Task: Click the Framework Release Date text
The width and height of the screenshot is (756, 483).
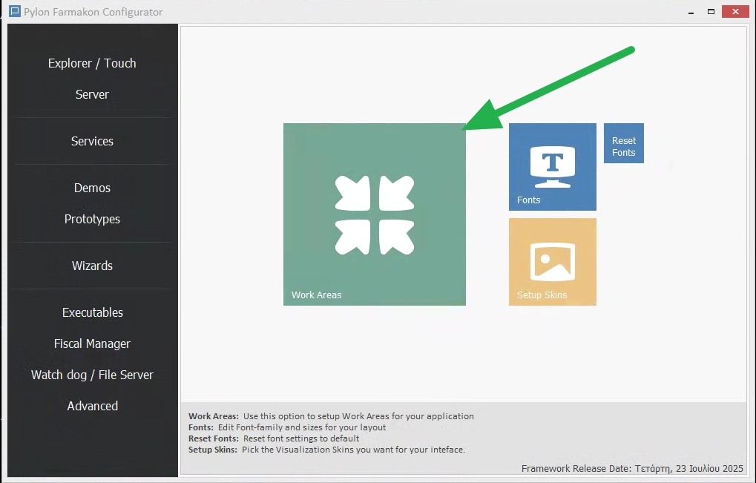Action: [x=632, y=468]
